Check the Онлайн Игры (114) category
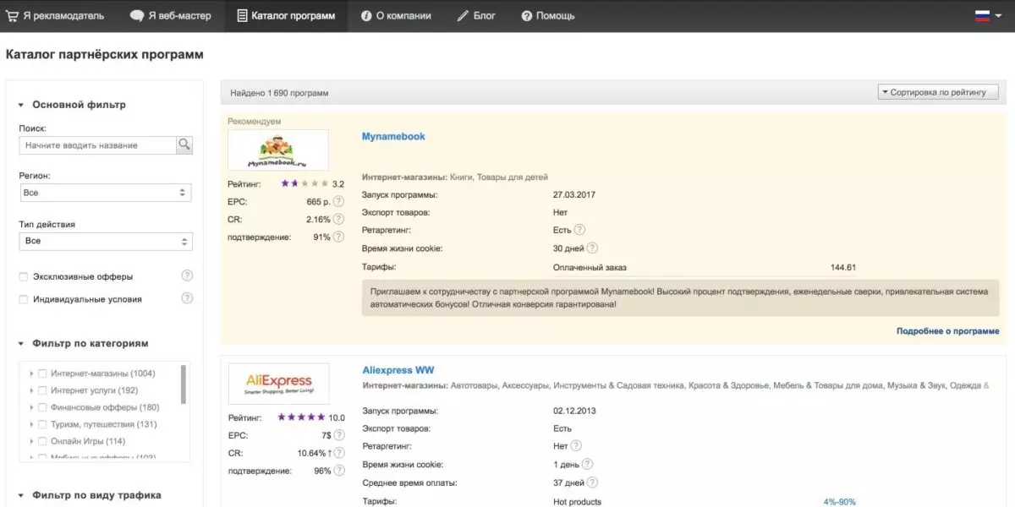 click(42, 441)
